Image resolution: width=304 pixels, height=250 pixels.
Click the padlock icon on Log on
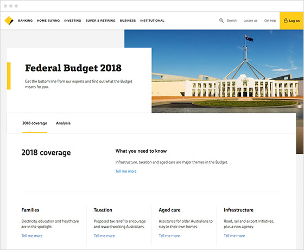[x=286, y=21]
